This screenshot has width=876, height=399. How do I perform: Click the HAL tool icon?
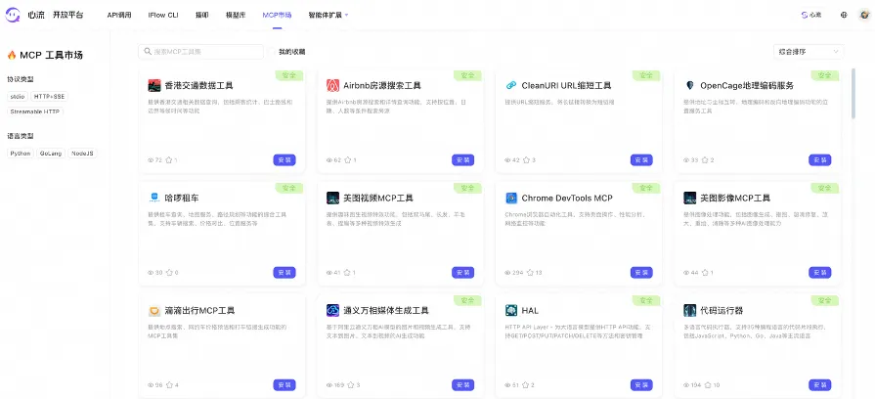pyautogui.click(x=511, y=310)
